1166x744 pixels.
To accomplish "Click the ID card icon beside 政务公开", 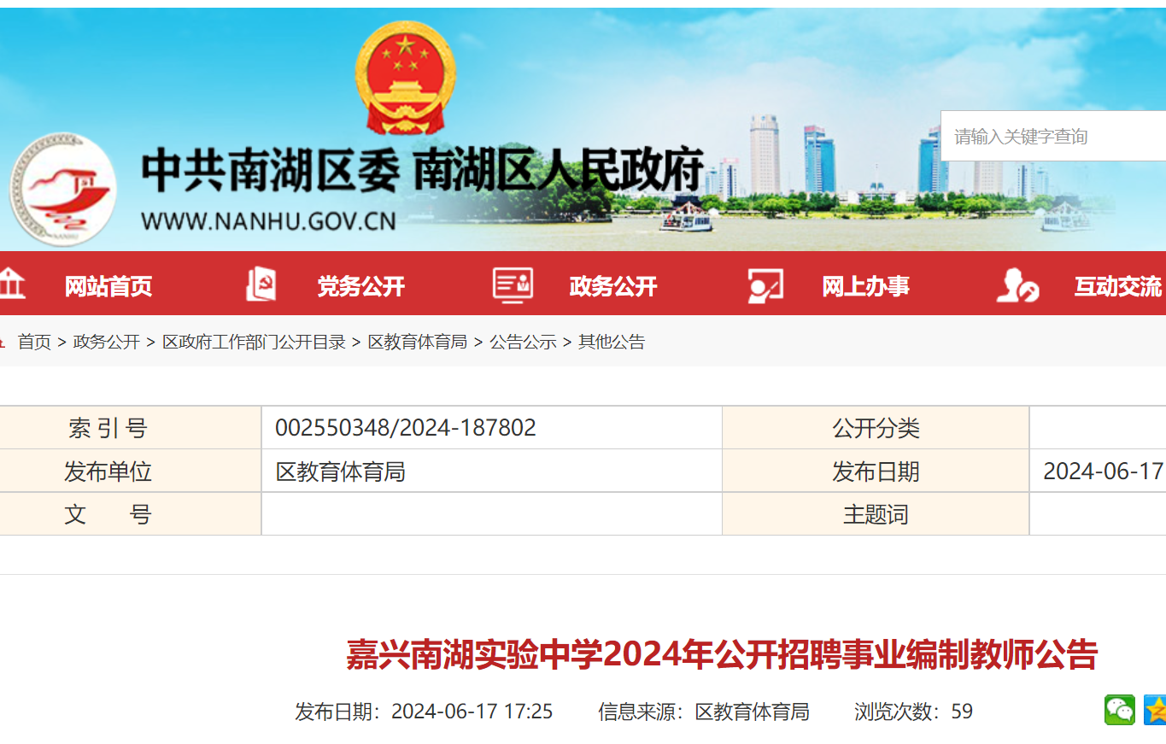I will [513, 284].
